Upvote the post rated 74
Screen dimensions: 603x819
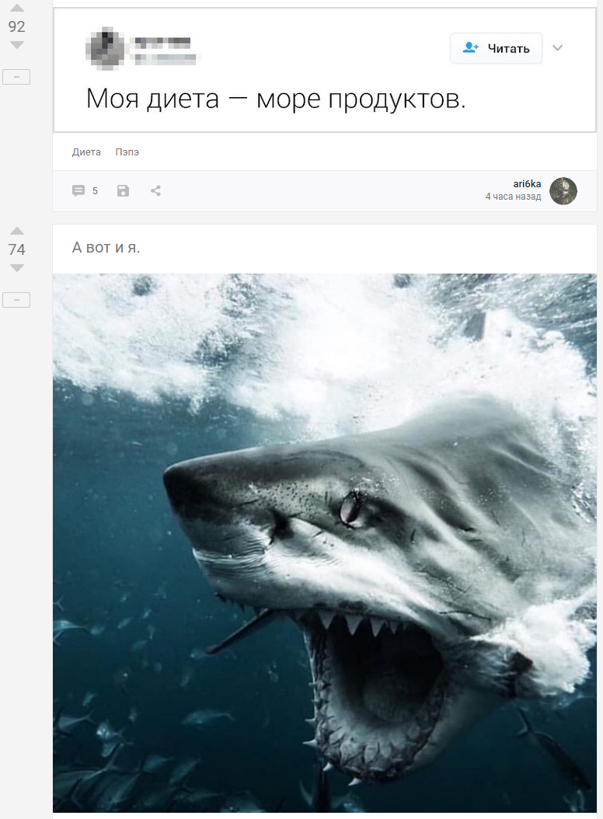coord(16,231)
